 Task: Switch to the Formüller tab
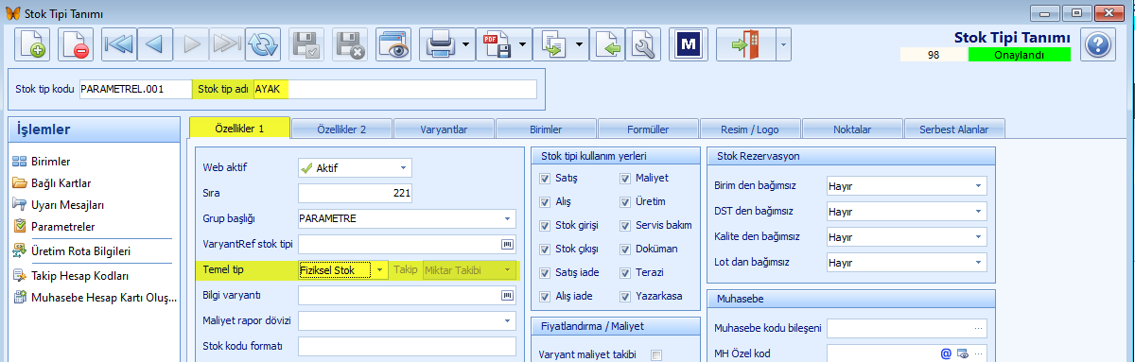pyautogui.click(x=648, y=129)
